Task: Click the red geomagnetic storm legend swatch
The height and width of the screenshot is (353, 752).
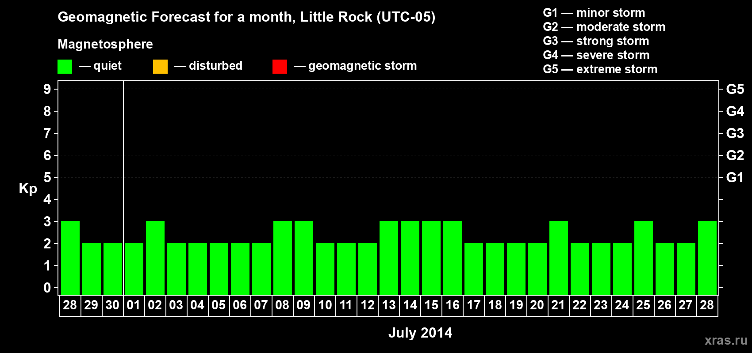Action: point(280,67)
